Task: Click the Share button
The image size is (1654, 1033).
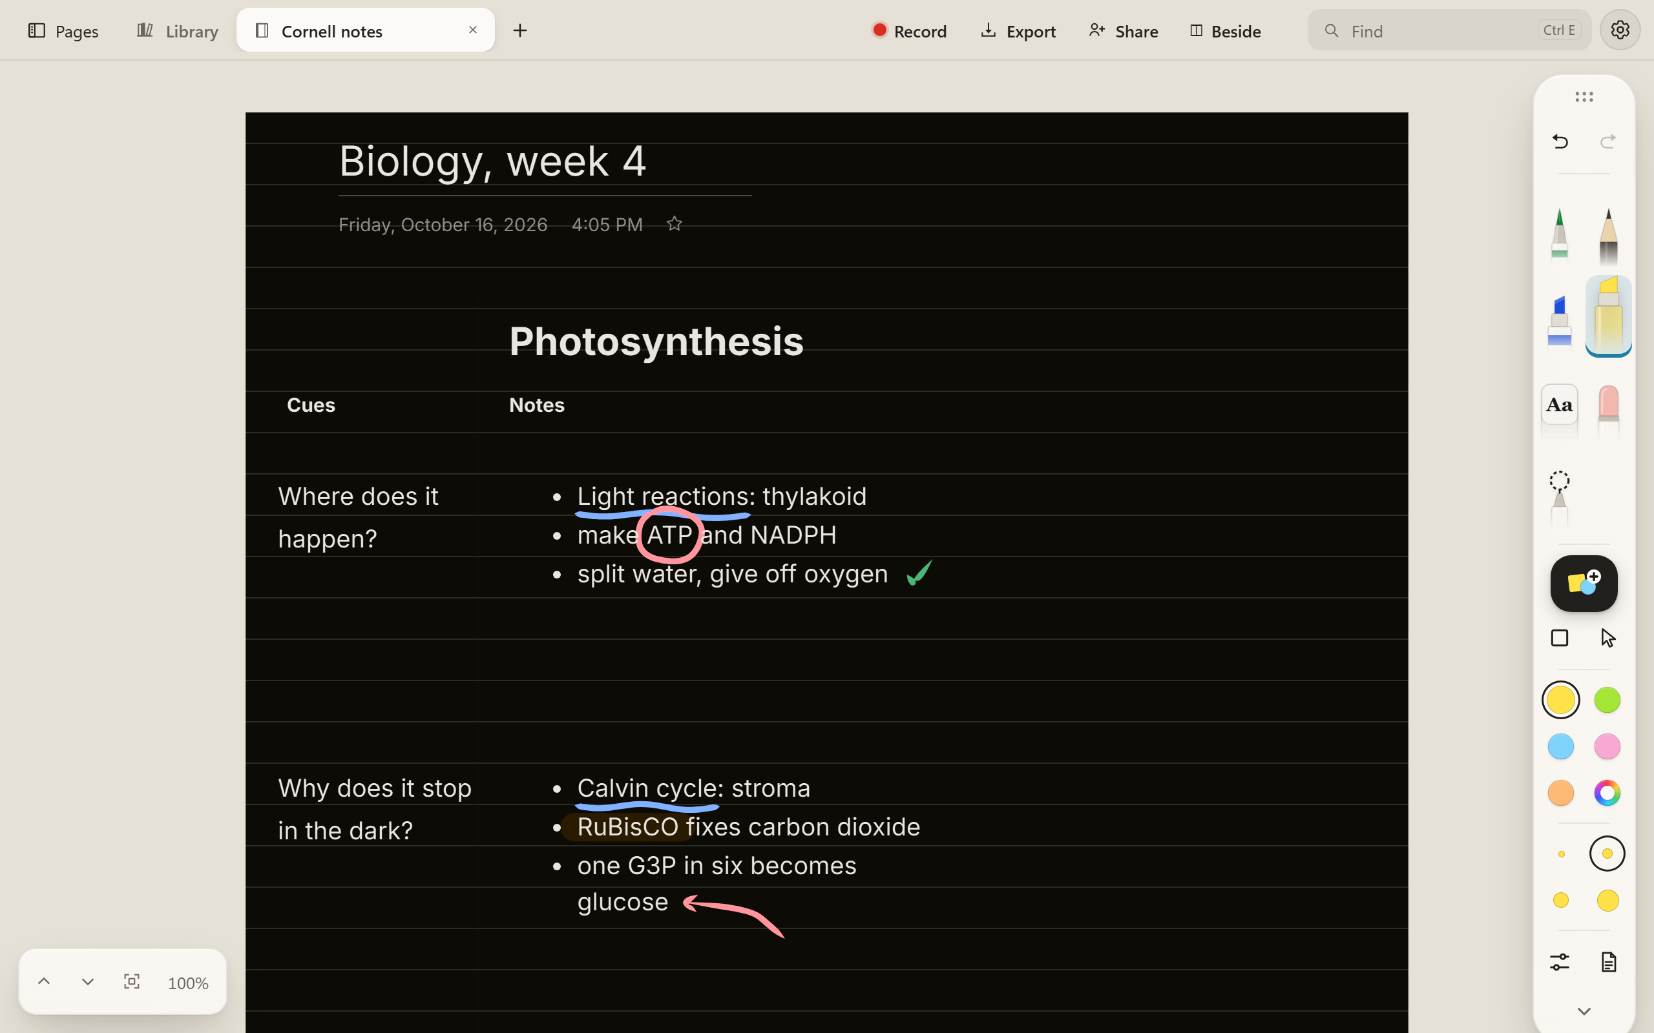Action: click(x=1124, y=31)
